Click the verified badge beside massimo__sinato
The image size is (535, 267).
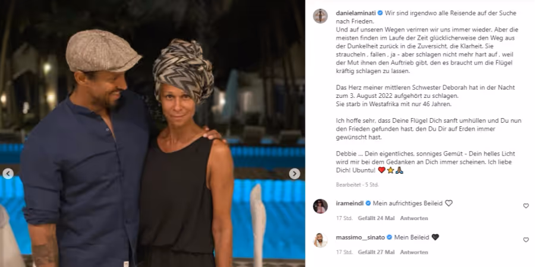click(x=389, y=237)
